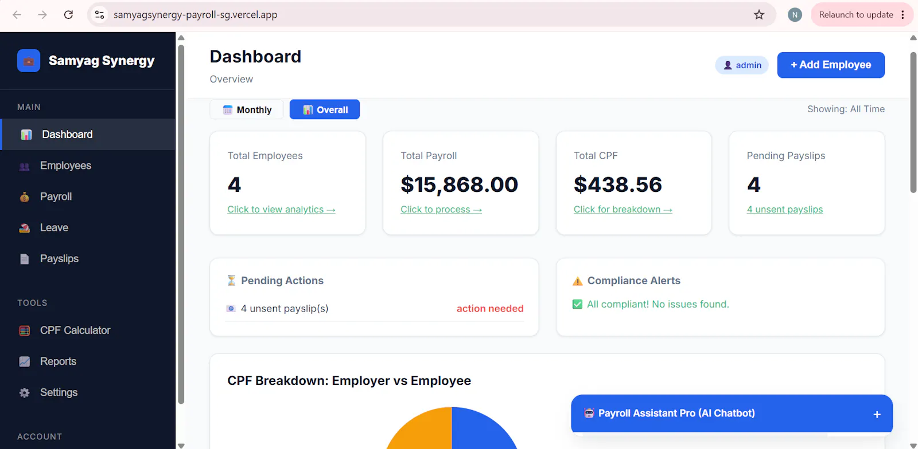918x449 pixels.
Task: Click the Settings gear icon
Action: click(24, 392)
